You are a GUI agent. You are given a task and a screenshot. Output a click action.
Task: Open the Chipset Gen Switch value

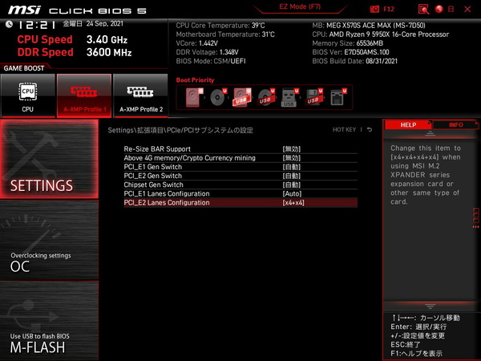[x=292, y=185]
